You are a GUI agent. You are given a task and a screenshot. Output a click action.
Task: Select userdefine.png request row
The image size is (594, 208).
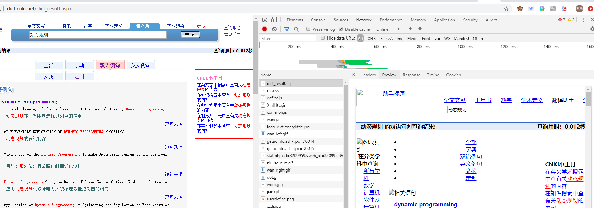pyautogui.click(x=301, y=199)
